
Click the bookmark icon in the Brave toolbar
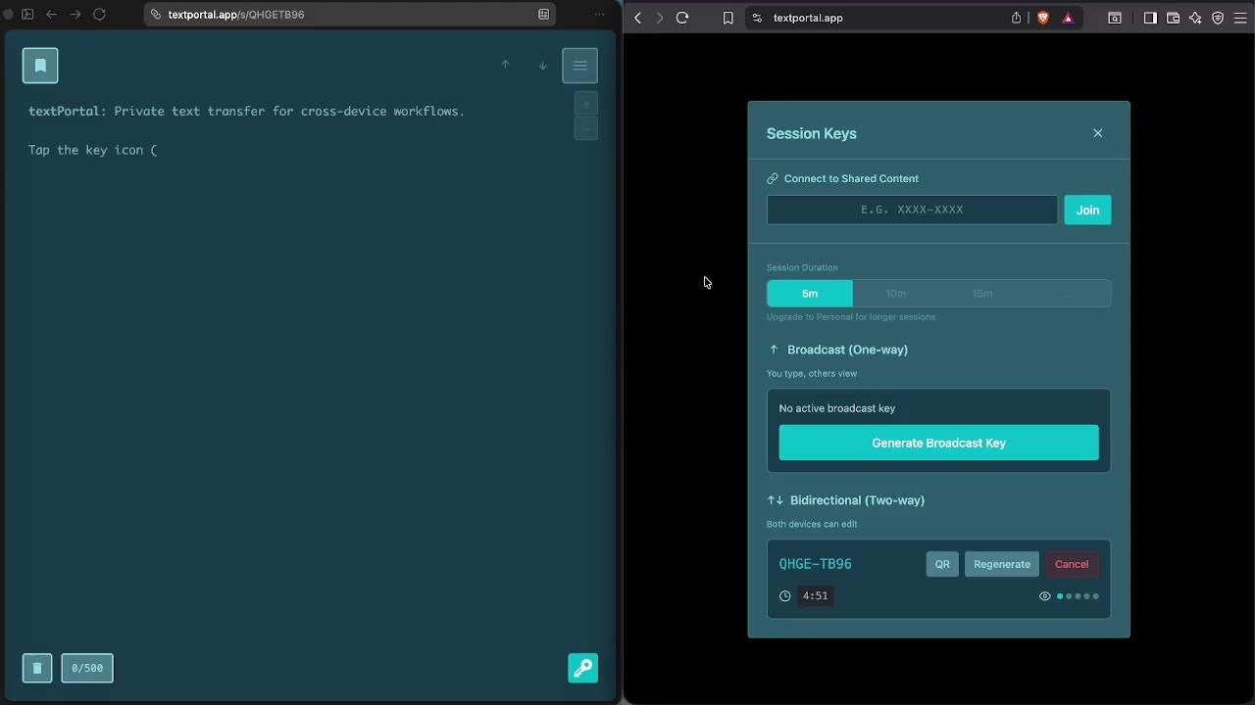click(x=728, y=18)
